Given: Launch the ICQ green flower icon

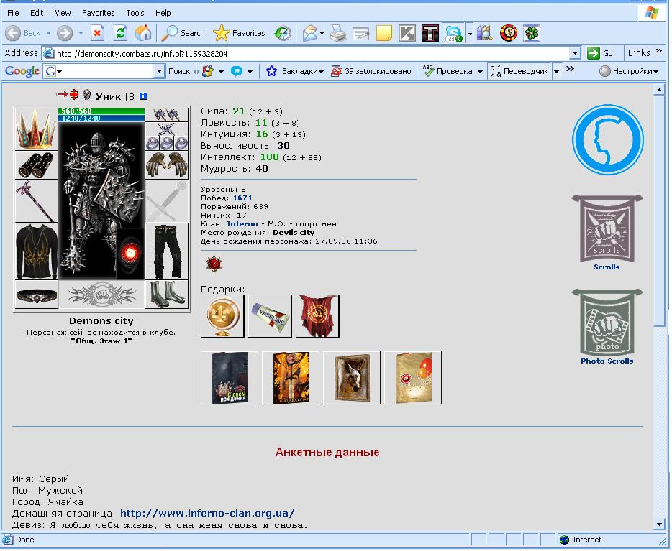Looking at the screenshot, I should coord(532,33).
